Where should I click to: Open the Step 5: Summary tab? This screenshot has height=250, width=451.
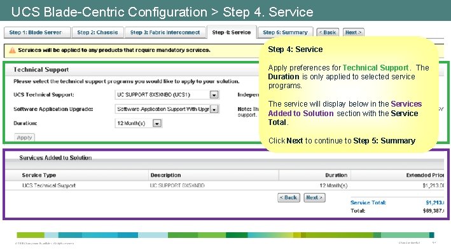click(286, 32)
